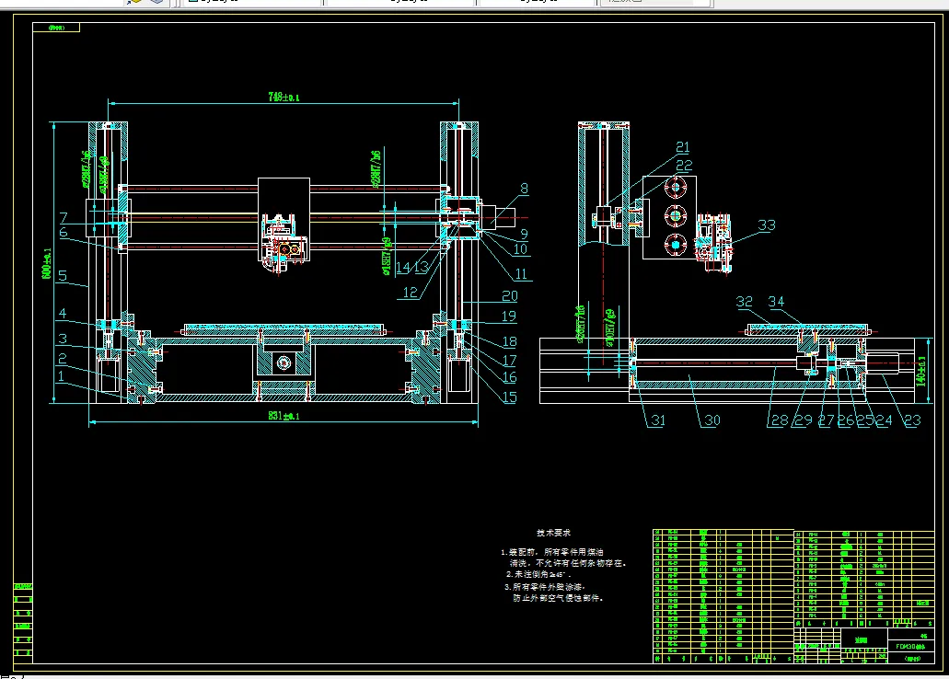Screen dimensions: 949x679
Task: Select the small green label in sheet corner
Action: 56,29
